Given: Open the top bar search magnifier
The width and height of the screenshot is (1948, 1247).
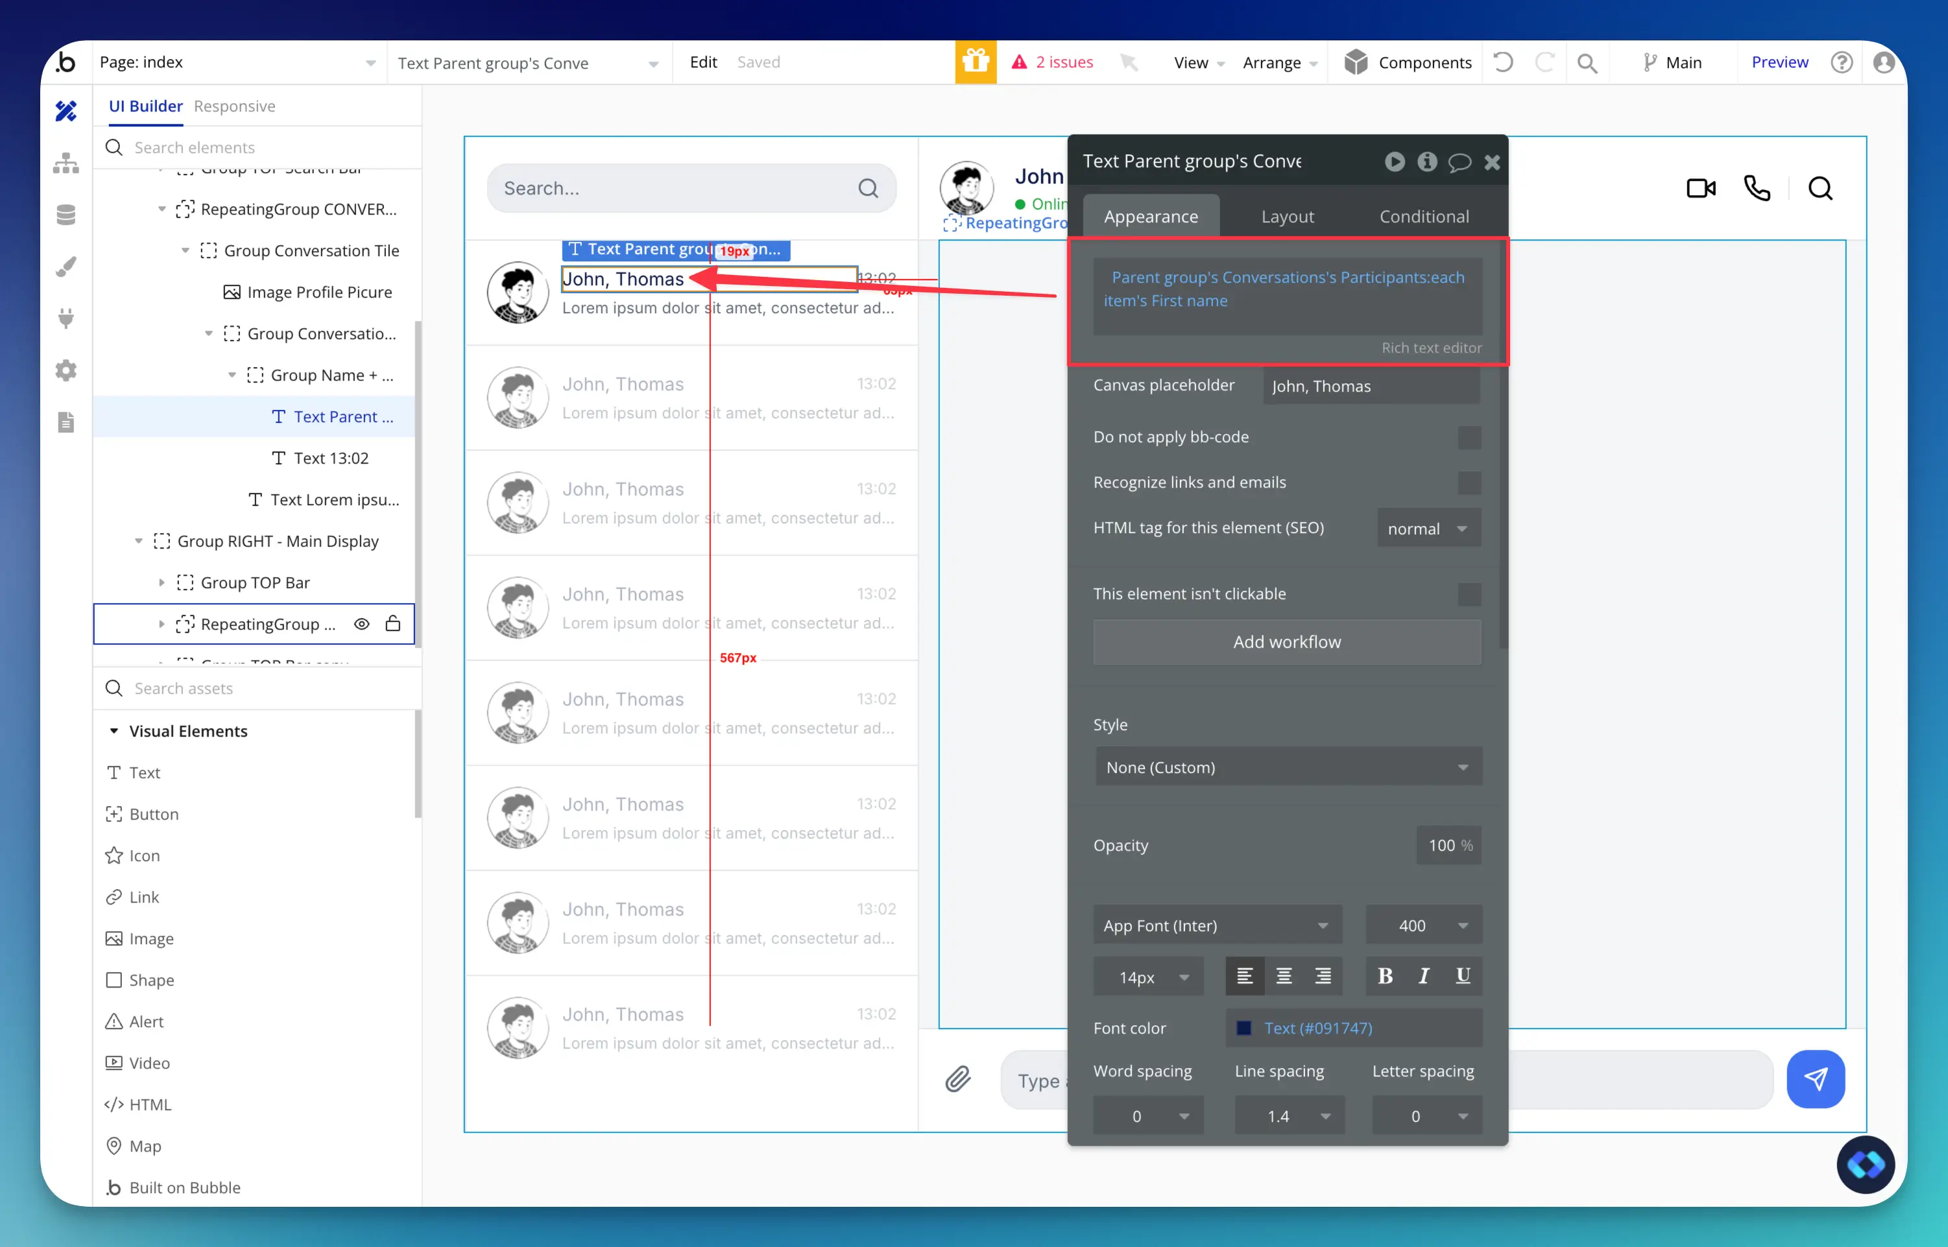Looking at the screenshot, I should pos(1587,63).
